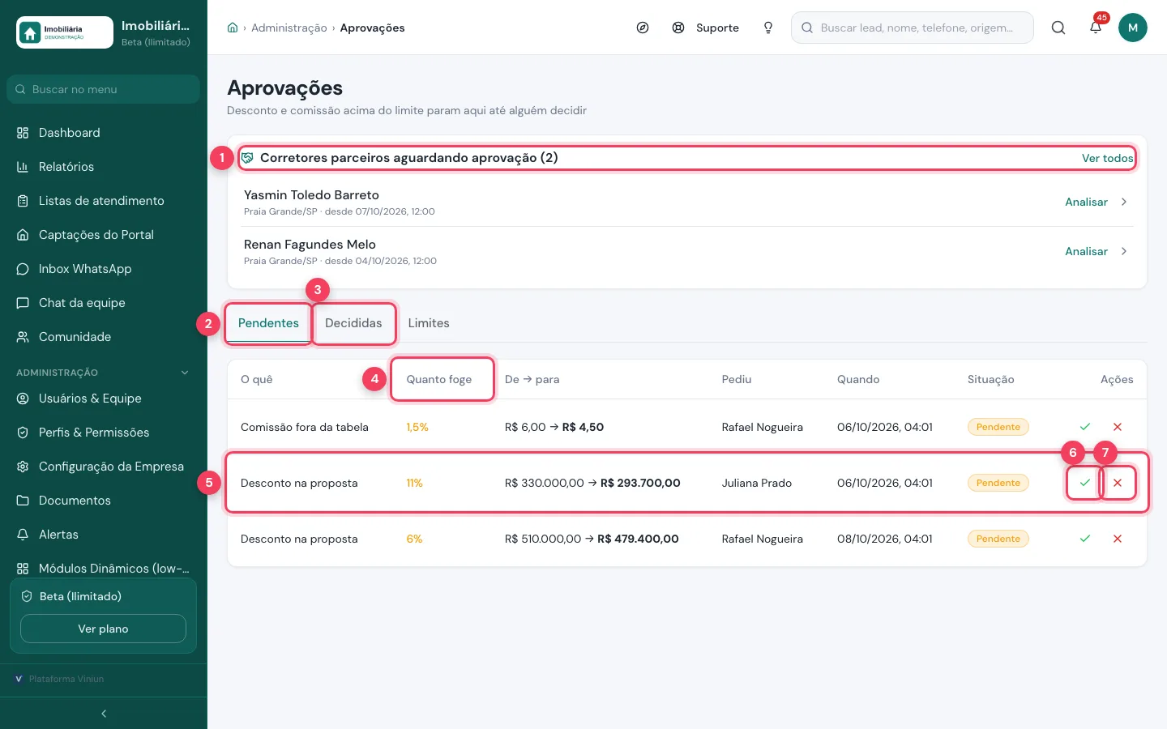
Task: Click Administração in the breadcrumb
Action: tap(289, 28)
